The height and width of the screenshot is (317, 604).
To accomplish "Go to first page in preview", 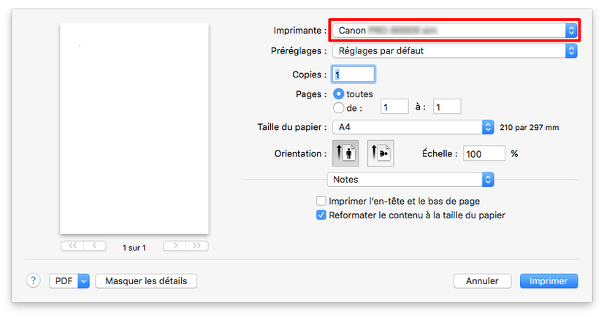I will pos(72,246).
